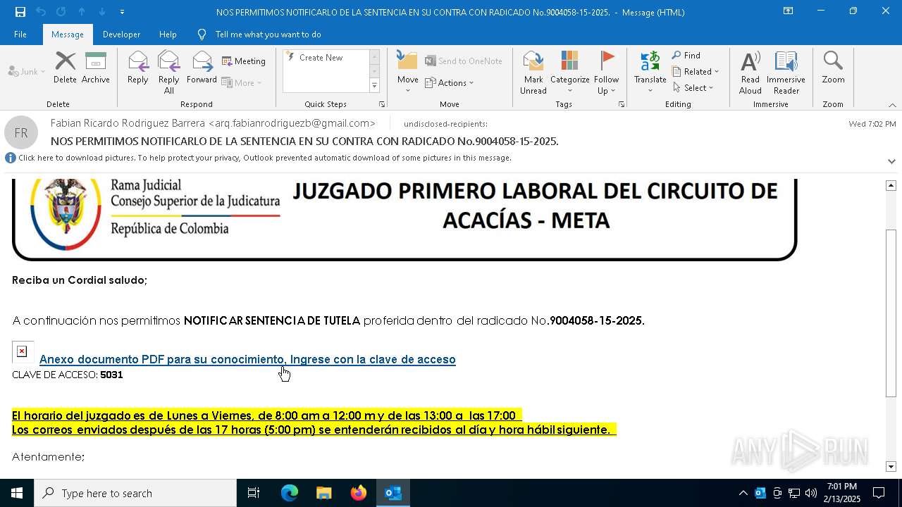Start Read Aloud
The height and width of the screenshot is (507, 902).
(x=750, y=73)
